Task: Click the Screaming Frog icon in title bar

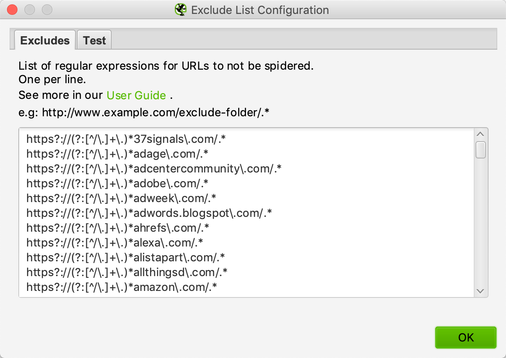Action: pyautogui.click(x=181, y=10)
